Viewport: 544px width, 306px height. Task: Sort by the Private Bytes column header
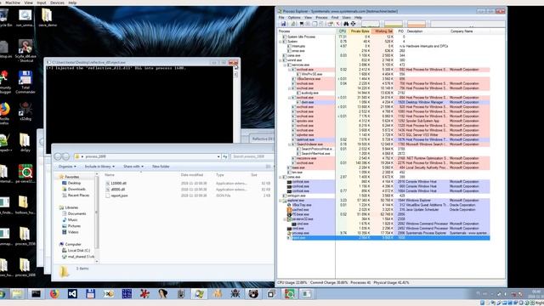coord(360,31)
